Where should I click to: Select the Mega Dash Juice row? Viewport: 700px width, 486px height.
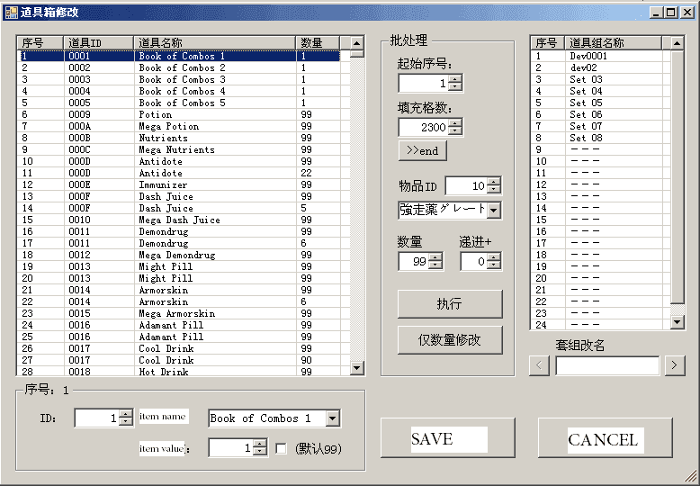[178, 220]
